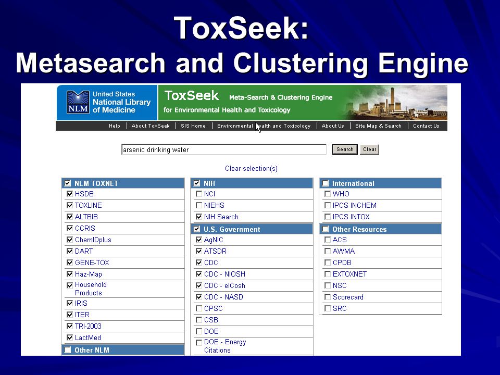Check the WHO checkbox
Image resolution: width=500 pixels, height=375 pixels.
tap(328, 194)
